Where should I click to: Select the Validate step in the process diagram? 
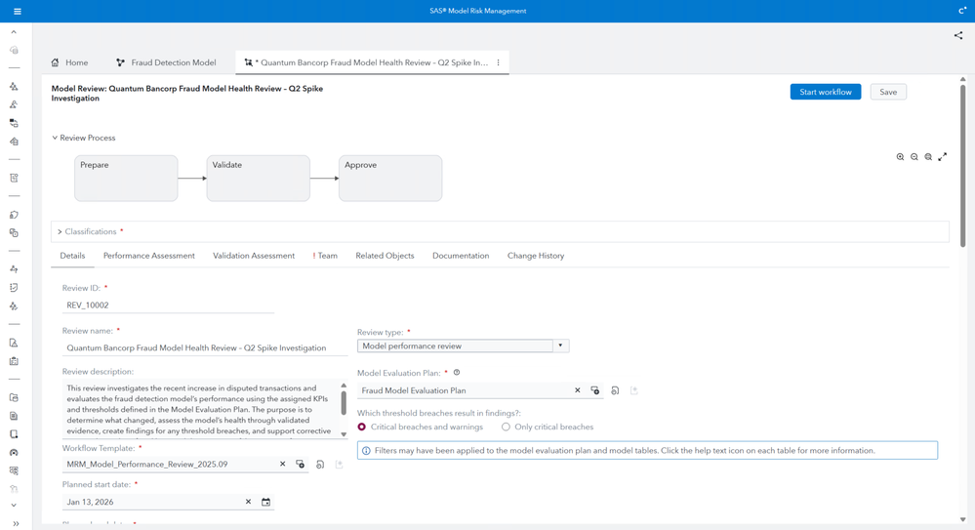tap(258, 179)
